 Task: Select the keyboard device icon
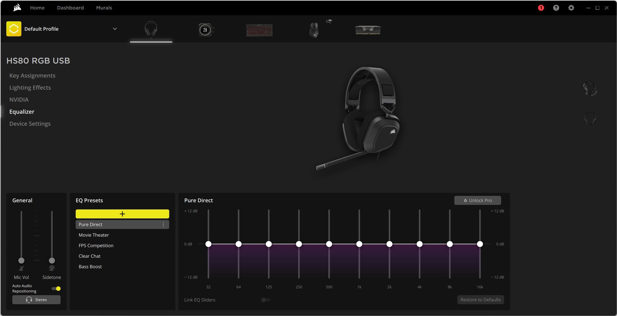pyautogui.click(x=259, y=30)
